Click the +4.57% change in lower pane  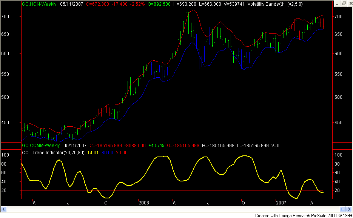pos(156,146)
